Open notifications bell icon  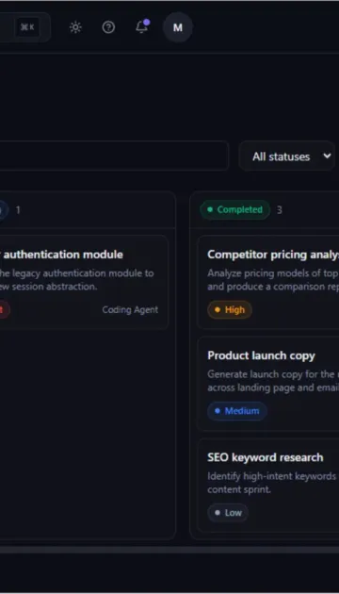pos(142,27)
